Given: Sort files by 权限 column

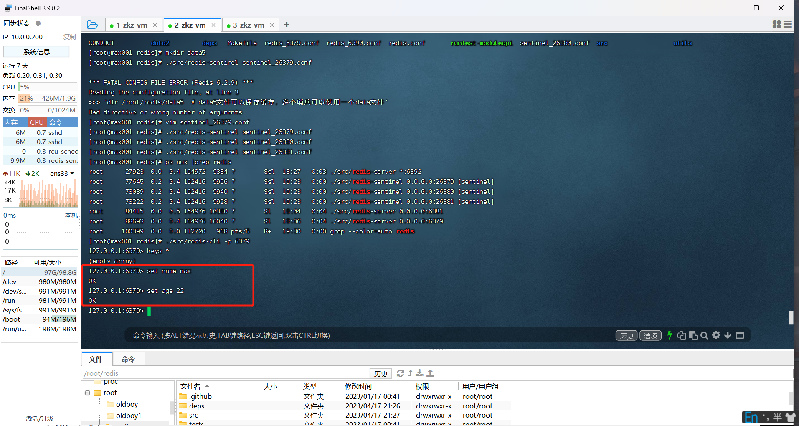Looking at the screenshot, I should coord(434,386).
